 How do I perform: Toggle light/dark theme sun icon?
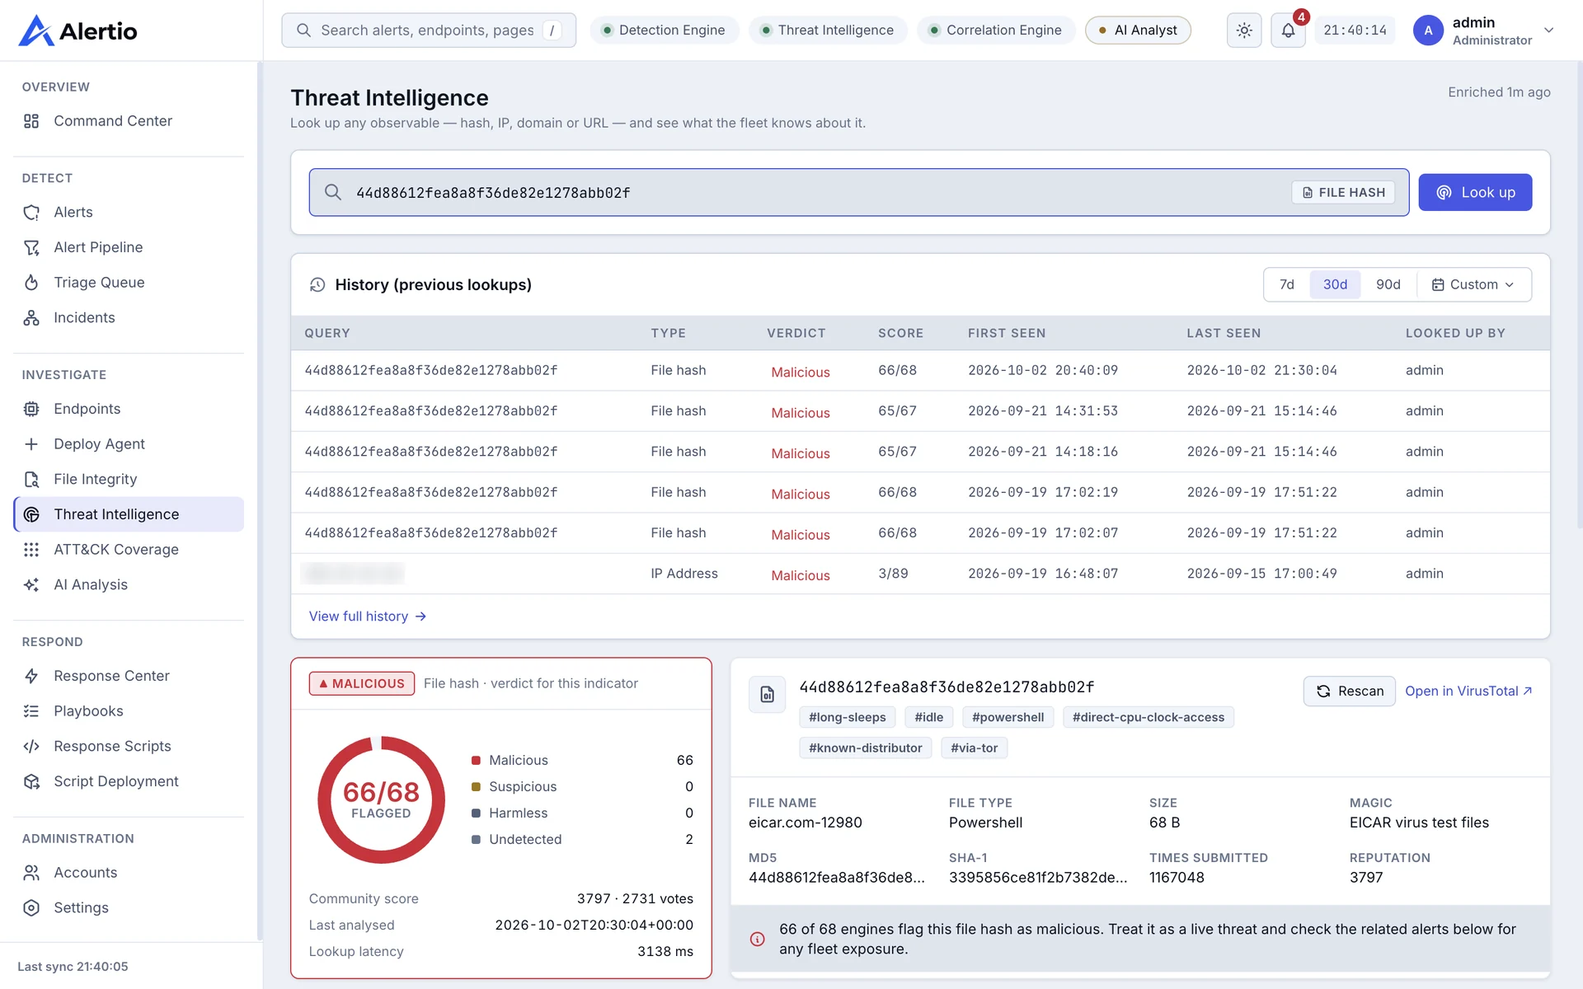point(1244,30)
